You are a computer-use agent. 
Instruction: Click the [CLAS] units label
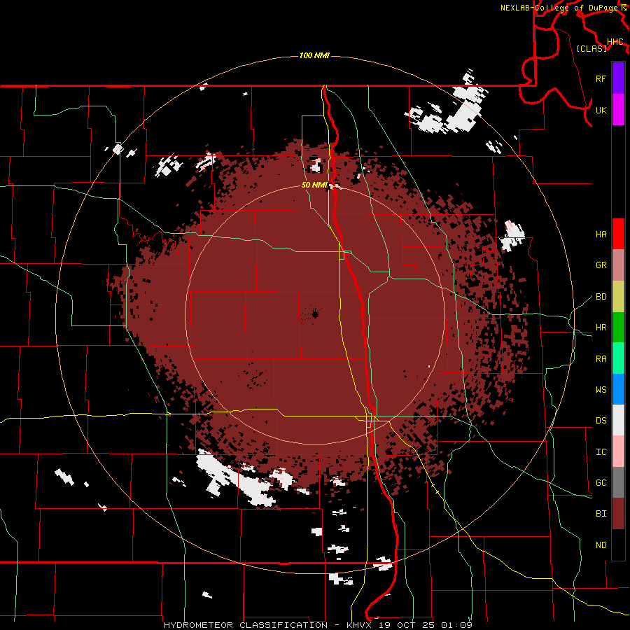pyautogui.click(x=591, y=48)
